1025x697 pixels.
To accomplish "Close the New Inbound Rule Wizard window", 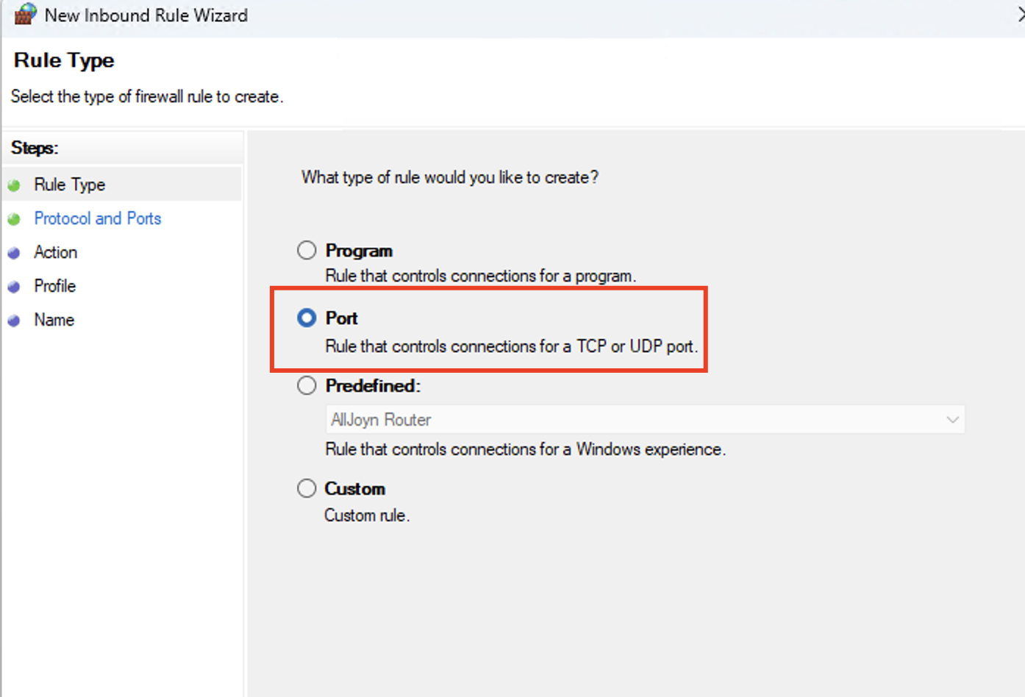I will (1019, 15).
